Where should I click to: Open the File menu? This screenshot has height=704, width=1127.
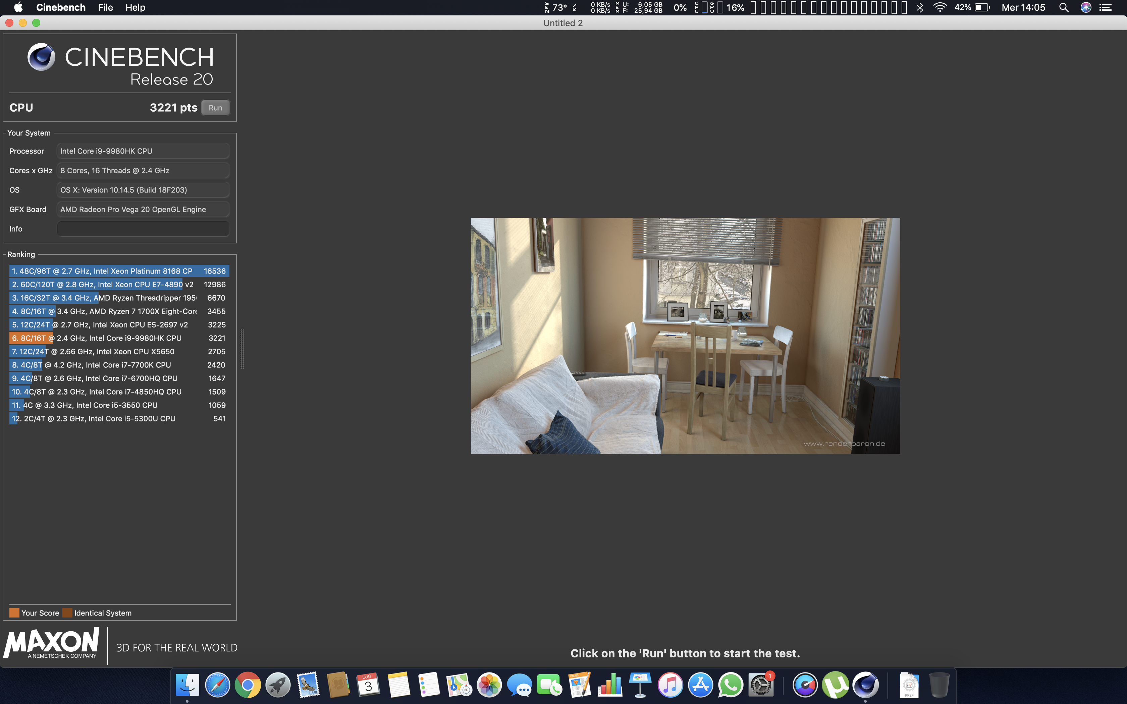(105, 7)
